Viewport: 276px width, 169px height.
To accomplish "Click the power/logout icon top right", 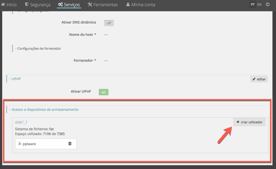I will [x=267, y=4].
